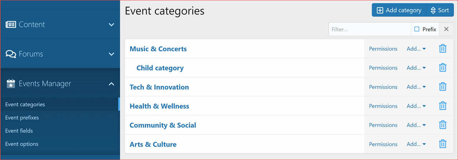Delete the Community & Social category
Image resolution: width=458 pixels, height=160 pixels.
(443, 125)
